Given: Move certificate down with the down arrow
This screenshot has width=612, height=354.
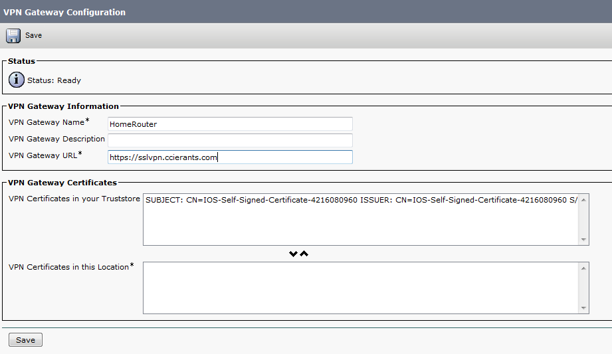Looking at the screenshot, I should coord(293,254).
